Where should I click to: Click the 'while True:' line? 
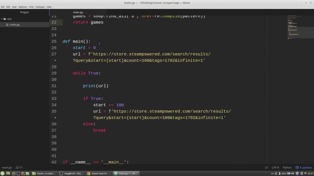click(x=87, y=73)
